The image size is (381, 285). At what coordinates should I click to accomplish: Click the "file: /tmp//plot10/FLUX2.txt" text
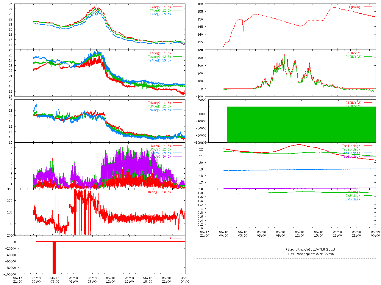[x=310, y=249]
